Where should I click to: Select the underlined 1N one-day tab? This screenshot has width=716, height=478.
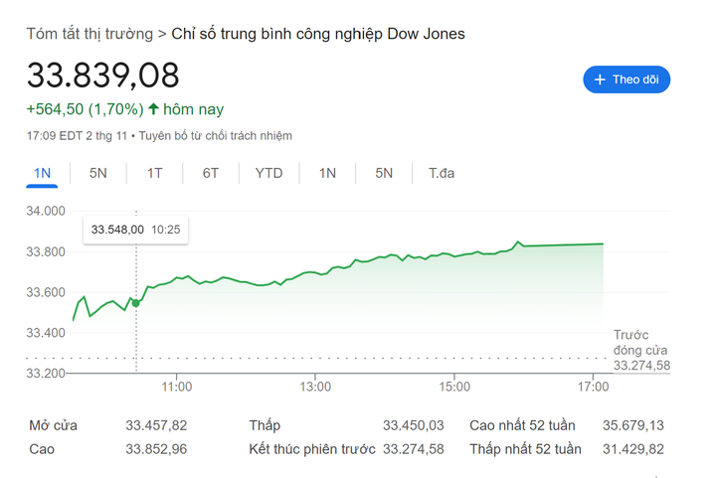point(42,173)
